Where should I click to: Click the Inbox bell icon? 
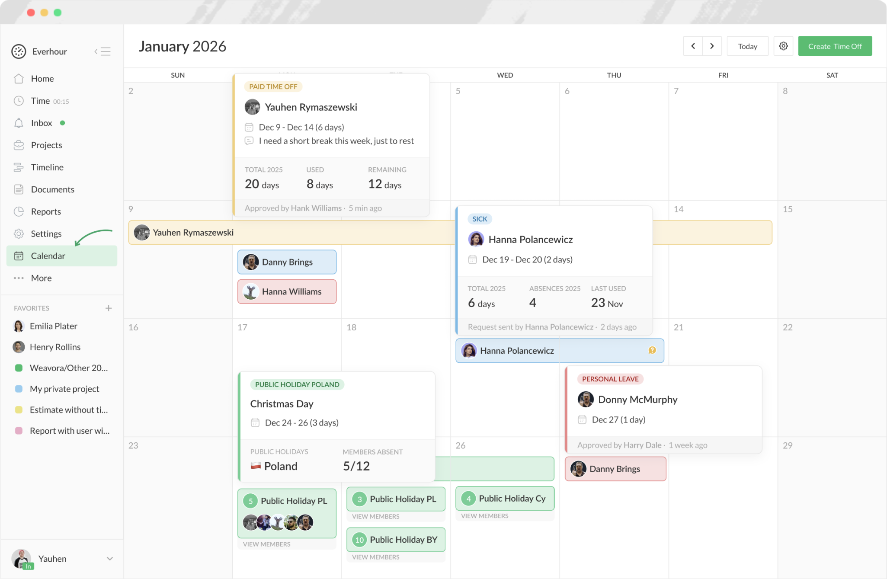coord(19,123)
